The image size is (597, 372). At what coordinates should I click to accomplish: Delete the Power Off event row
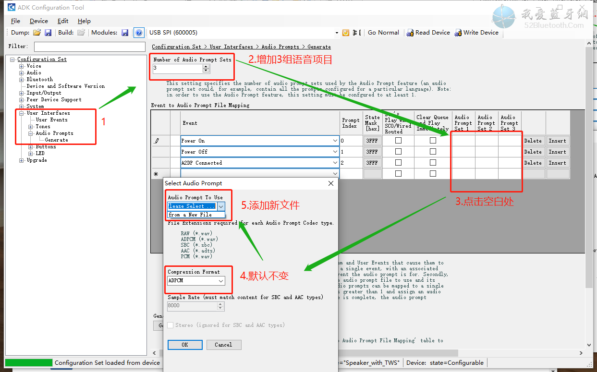[533, 152]
